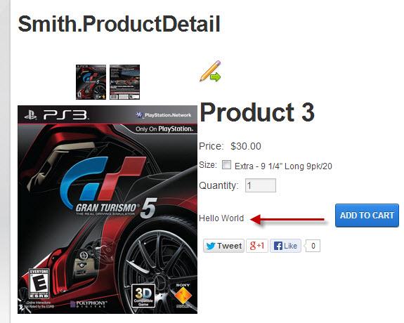Click the 3D Compatible Game badge
This screenshot has height=323, width=404.
[143, 296]
